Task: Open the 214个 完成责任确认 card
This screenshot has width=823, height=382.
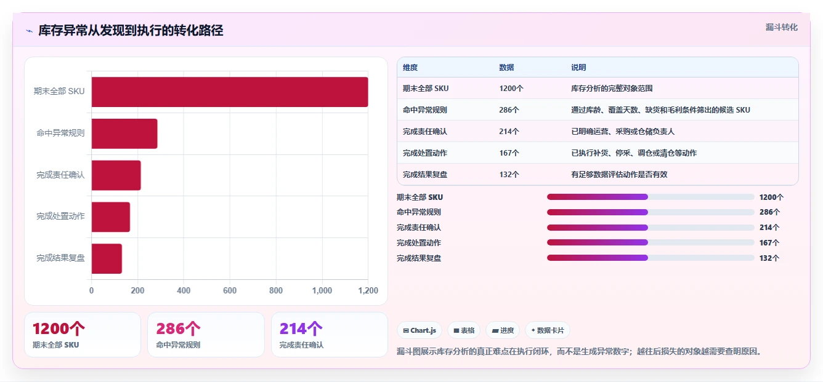Action: [x=330, y=335]
